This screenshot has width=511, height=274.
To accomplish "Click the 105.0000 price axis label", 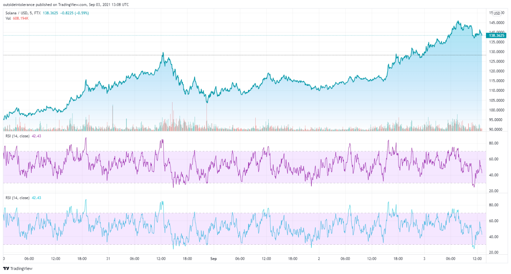I will 497,100.
